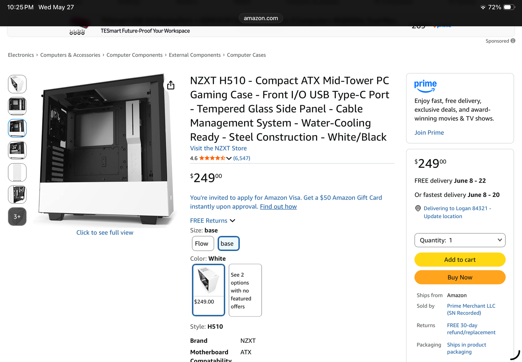
Task: Tap the Amazon Visa $50 Gift Card offer
Action: (286, 202)
